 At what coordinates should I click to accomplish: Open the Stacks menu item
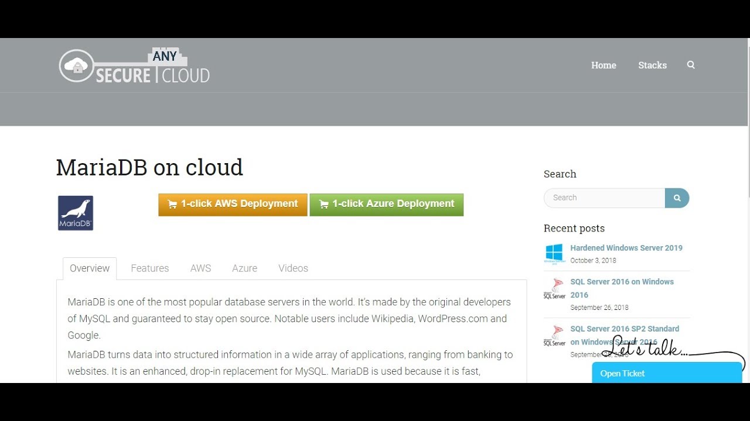pyautogui.click(x=652, y=65)
